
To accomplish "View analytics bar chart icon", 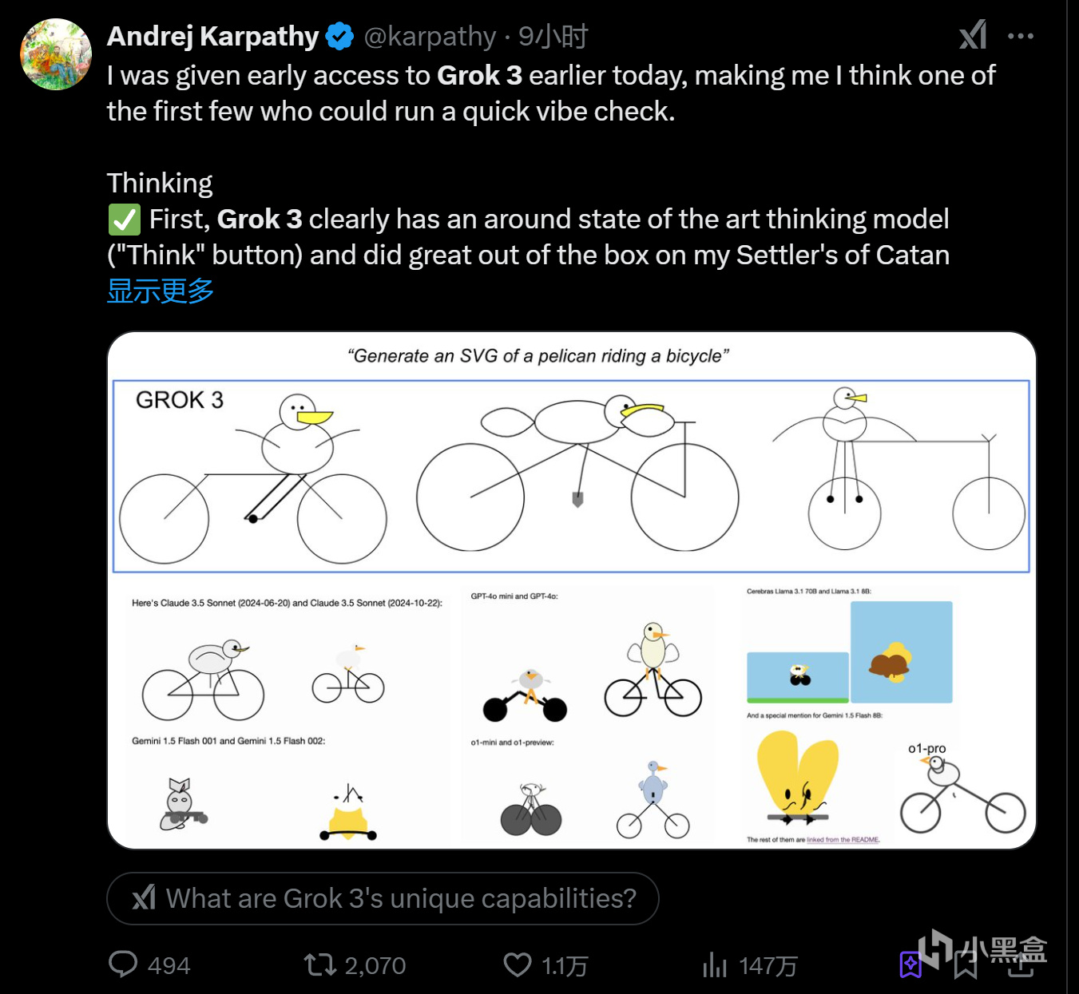I will point(715,964).
